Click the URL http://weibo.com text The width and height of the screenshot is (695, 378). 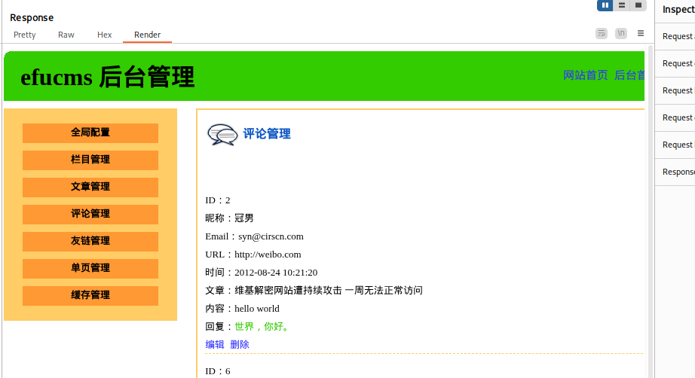coord(268,255)
